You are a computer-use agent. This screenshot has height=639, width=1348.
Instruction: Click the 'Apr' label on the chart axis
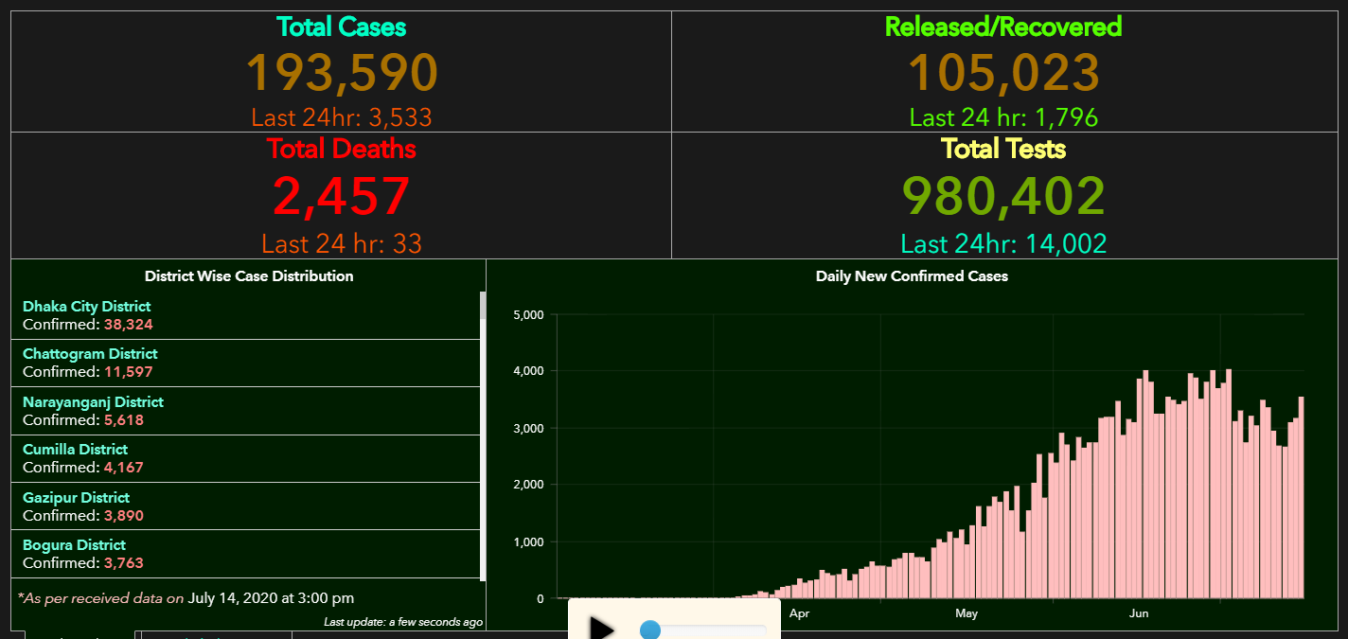pyautogui.click(x=799, y=613)
